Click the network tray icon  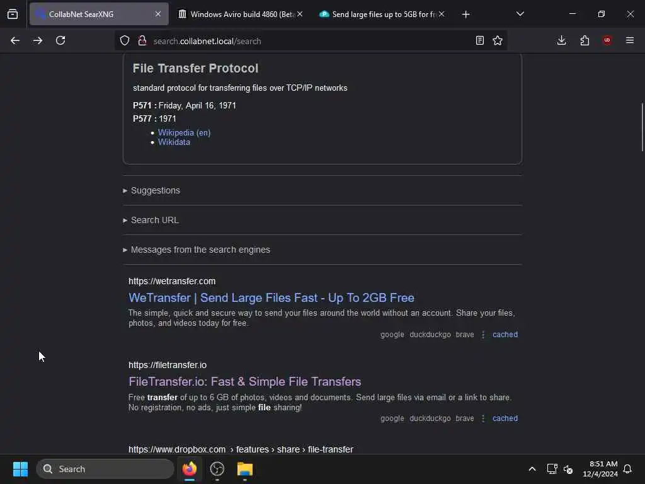coord(552,469)
